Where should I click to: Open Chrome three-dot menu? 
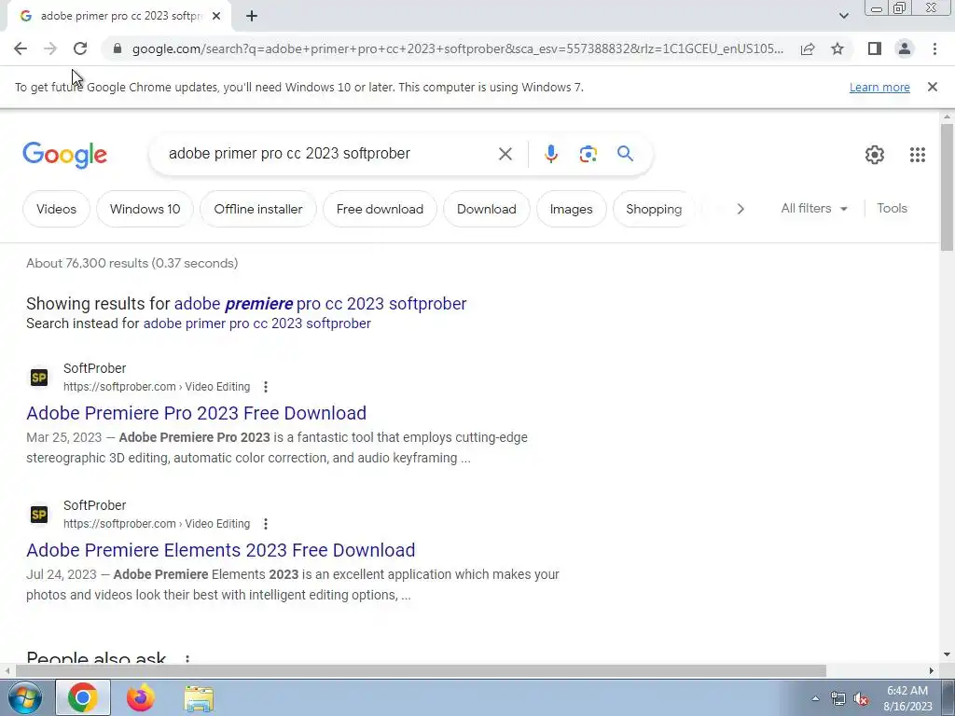[x=934, y=48]
